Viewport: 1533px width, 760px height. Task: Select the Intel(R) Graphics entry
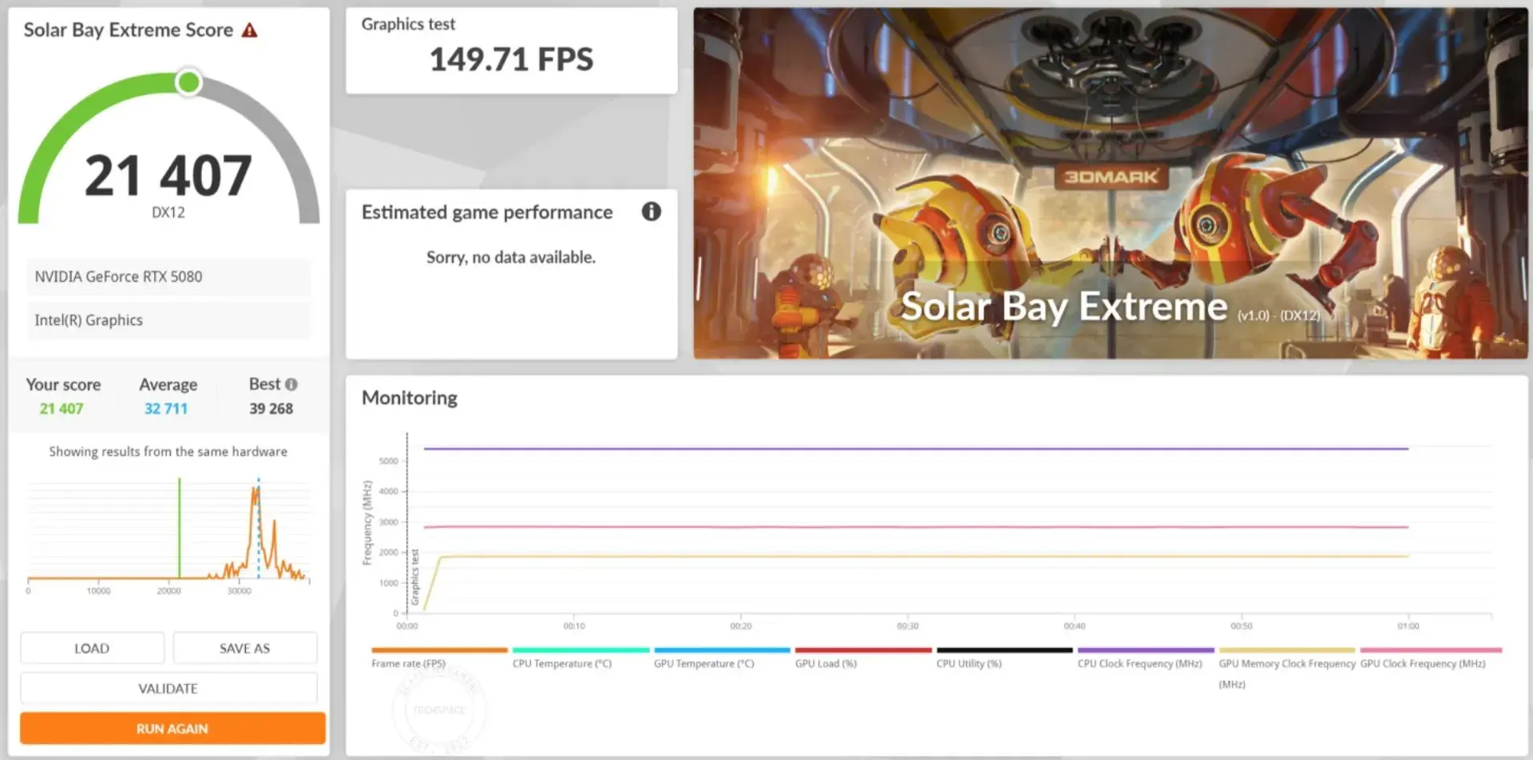coord(168,320)
